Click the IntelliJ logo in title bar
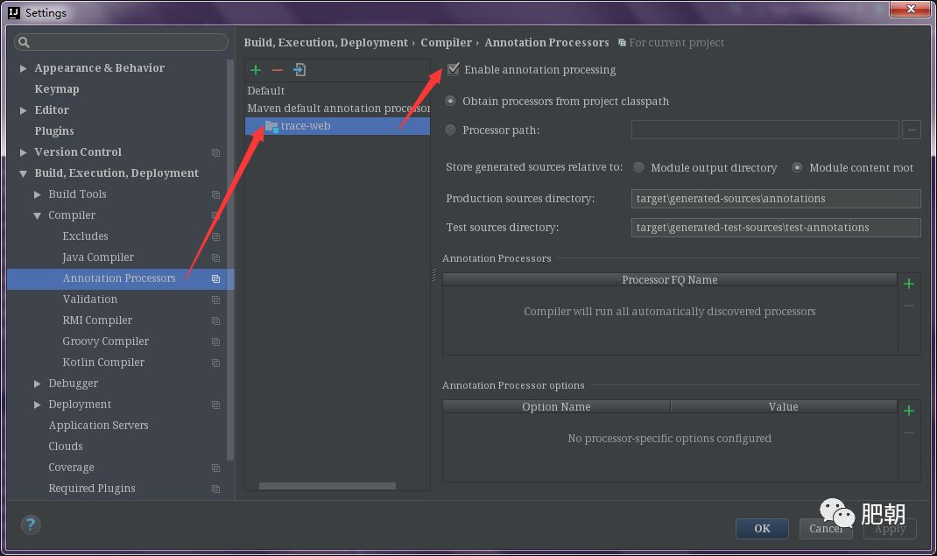This screenshot has height=556, width=937. (14, 12)
